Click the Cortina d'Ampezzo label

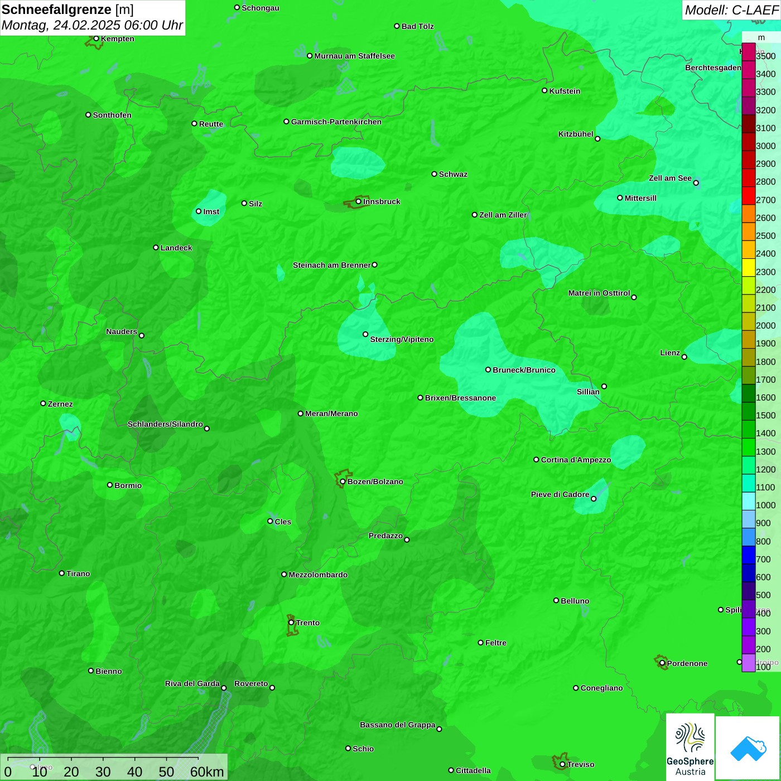point(576,460)
